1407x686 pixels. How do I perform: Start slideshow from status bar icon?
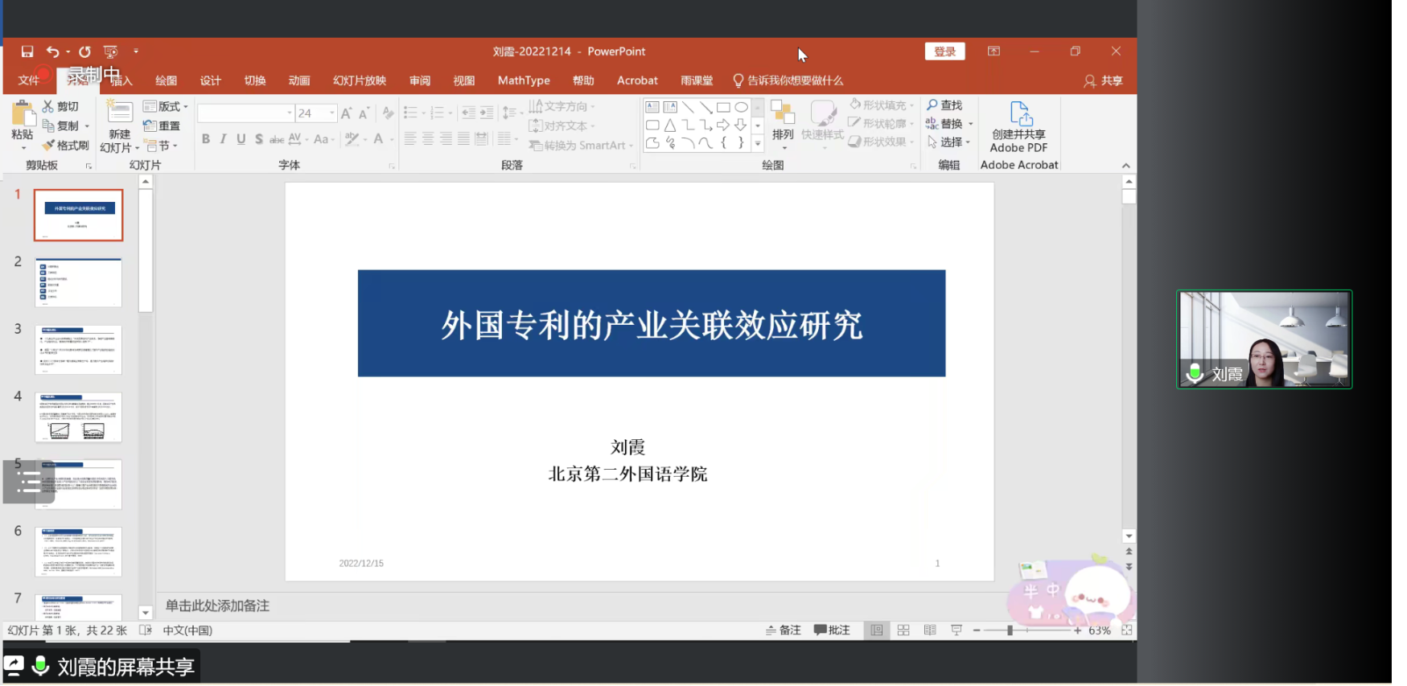coord(957,631)
